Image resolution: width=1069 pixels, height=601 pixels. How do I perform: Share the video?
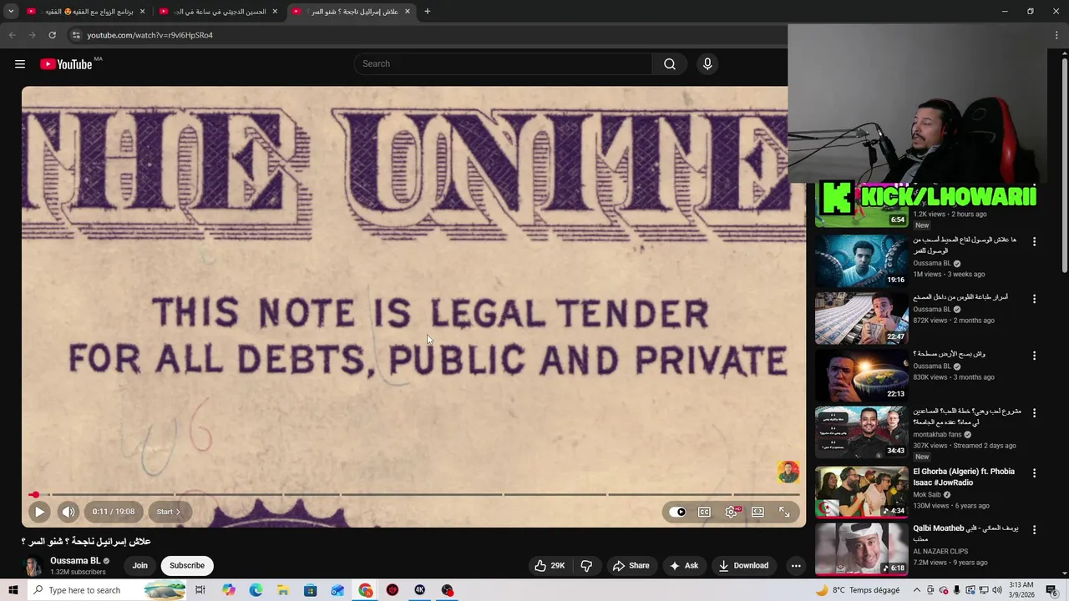[x=631, y=565]
